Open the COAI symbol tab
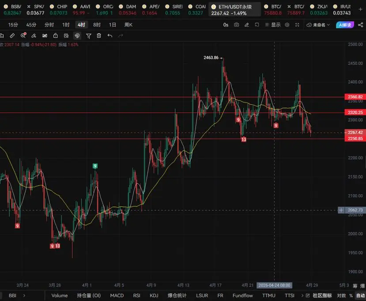Screen dimensions: 366x301 coord(197,10)
